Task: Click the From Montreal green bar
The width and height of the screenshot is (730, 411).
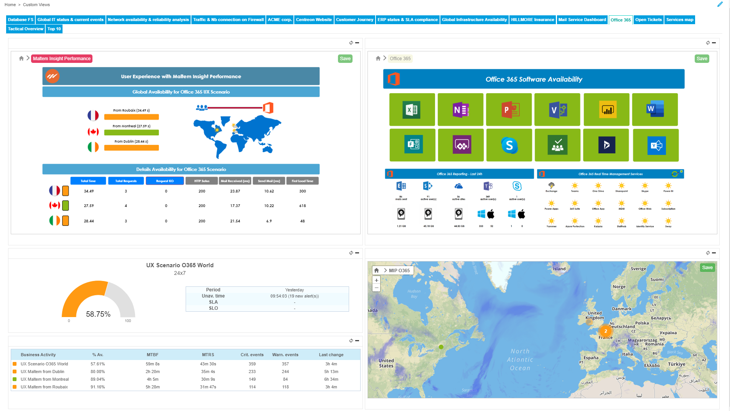Action: (132, 132)
